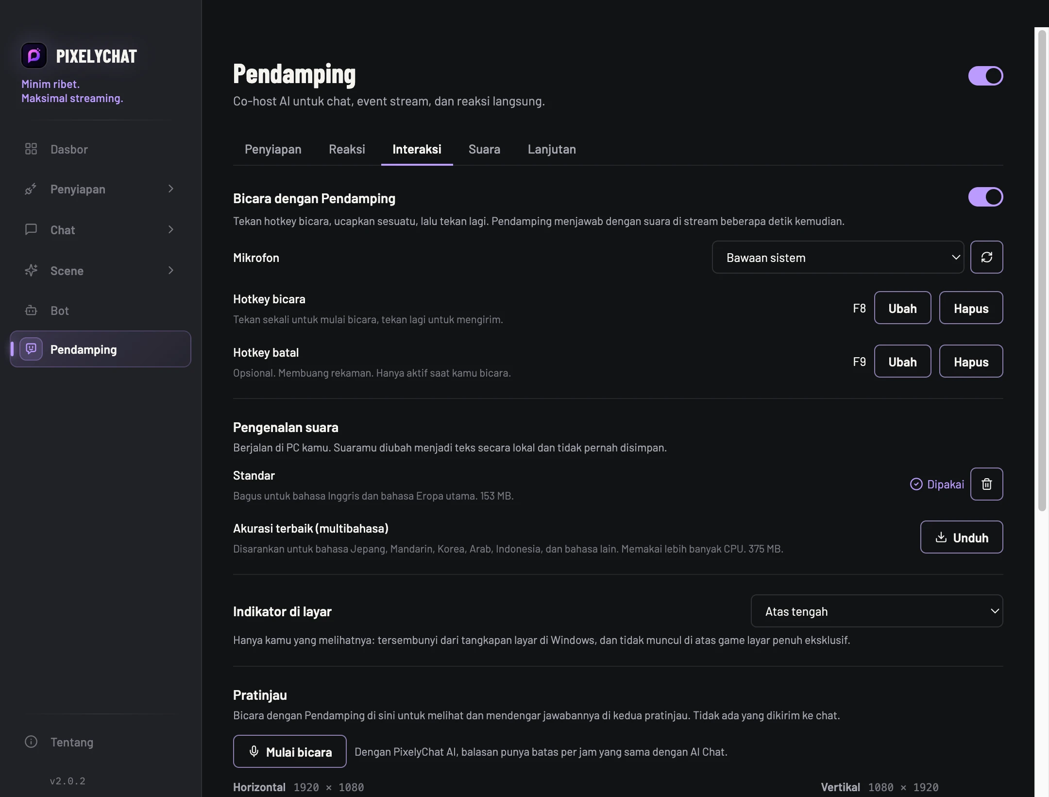This screenshot has width=1049, height=797.
Task: Click the microphone icon on Mulai bicara
Action: 254,751
